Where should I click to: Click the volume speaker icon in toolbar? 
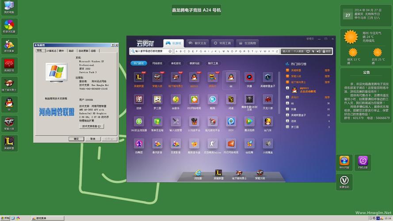click(x=318, y=51)
